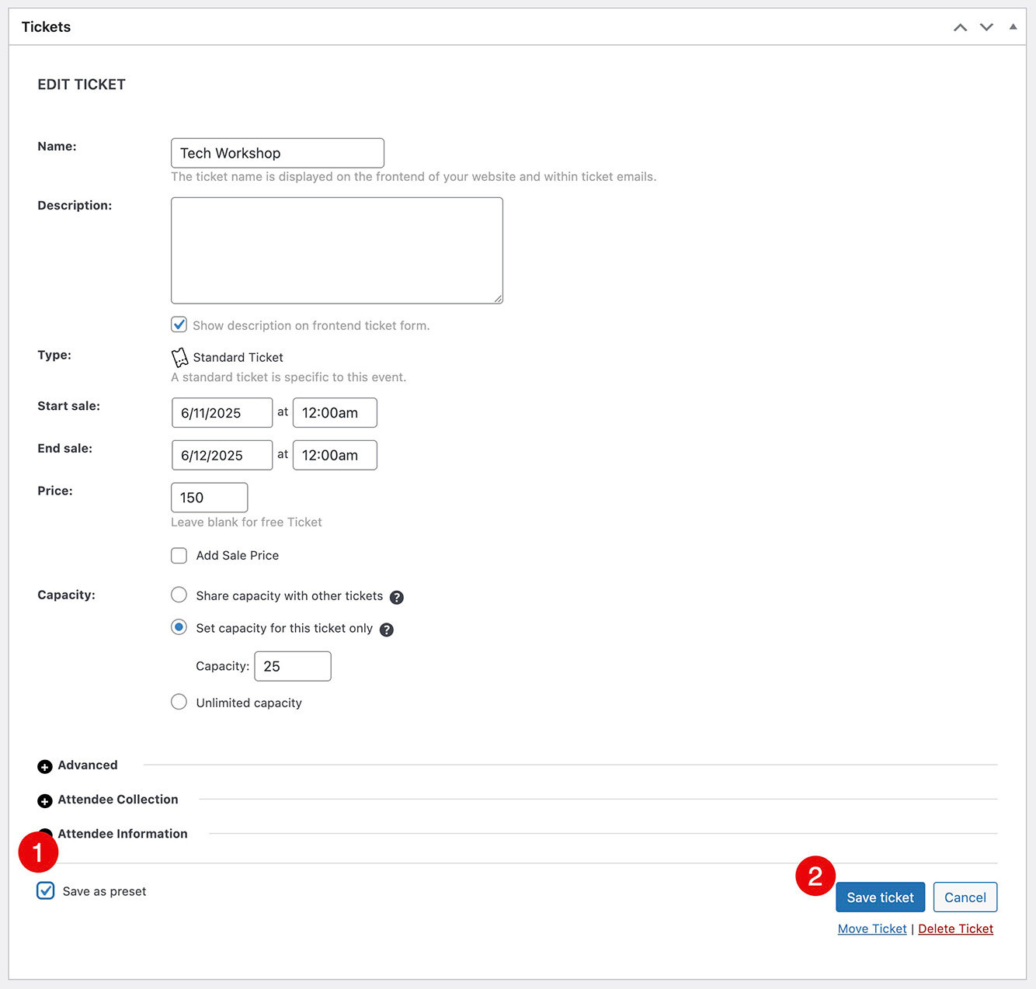Open the End sale time field
This screenshot has height=989, width=1036.
point(334,456)
